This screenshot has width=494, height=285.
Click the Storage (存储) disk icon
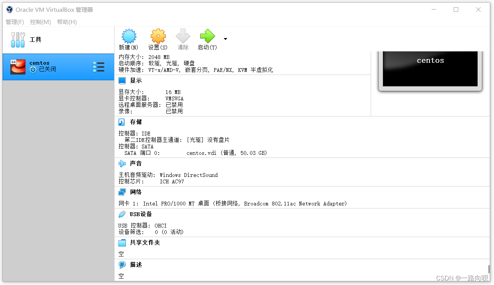pyautogui.click(x=122, y=122)
